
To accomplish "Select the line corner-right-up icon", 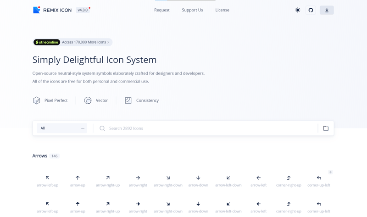I will pyautogui.click(x=289, y=178).
